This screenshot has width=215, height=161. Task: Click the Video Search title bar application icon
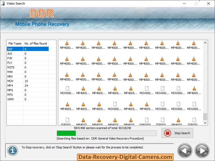(3, 3)
